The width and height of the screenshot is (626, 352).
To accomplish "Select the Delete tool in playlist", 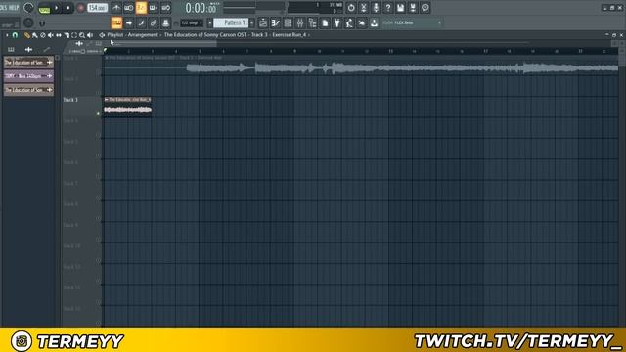I will click(43, 35).
